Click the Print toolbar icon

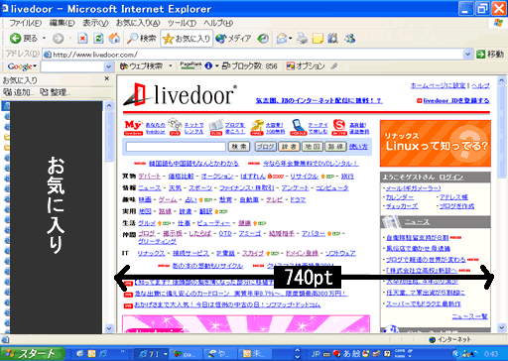[302, 39]
